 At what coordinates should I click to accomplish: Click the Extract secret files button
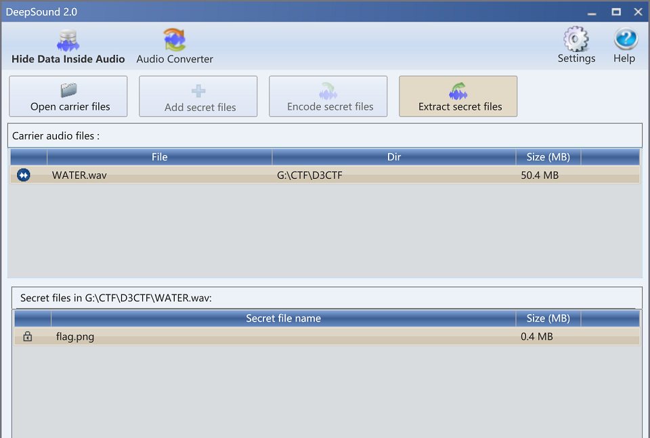[458, 96]
